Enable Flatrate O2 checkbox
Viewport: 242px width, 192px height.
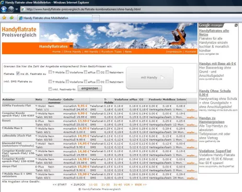(x=98, y=72)
